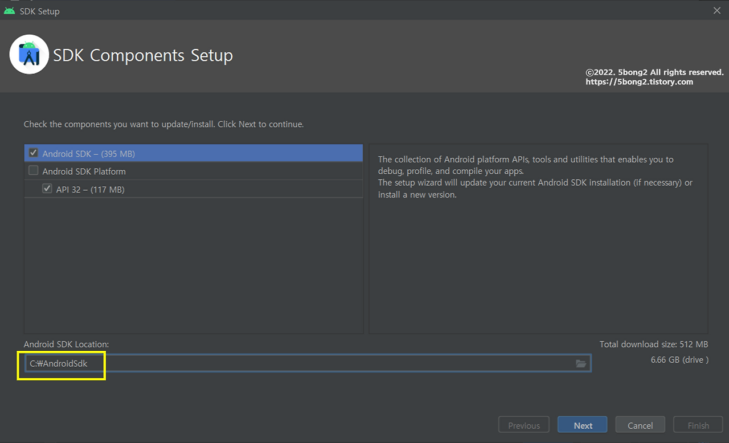Select the Android SDK – (395 MB) row
729x443 pixels.
(x=194, y=153)
